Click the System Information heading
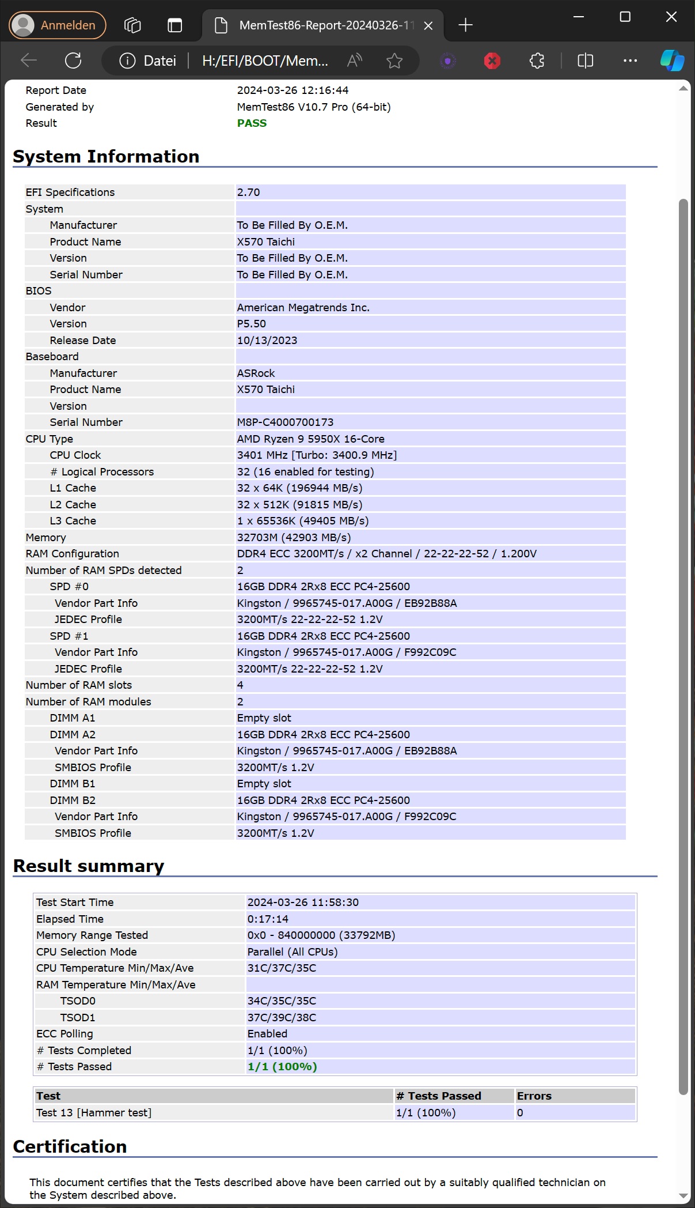This screenshot has width=695, height=1208. coord(106,157)
